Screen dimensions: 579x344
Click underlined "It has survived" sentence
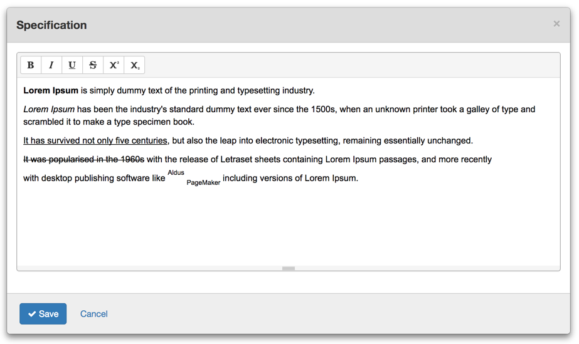95,141
